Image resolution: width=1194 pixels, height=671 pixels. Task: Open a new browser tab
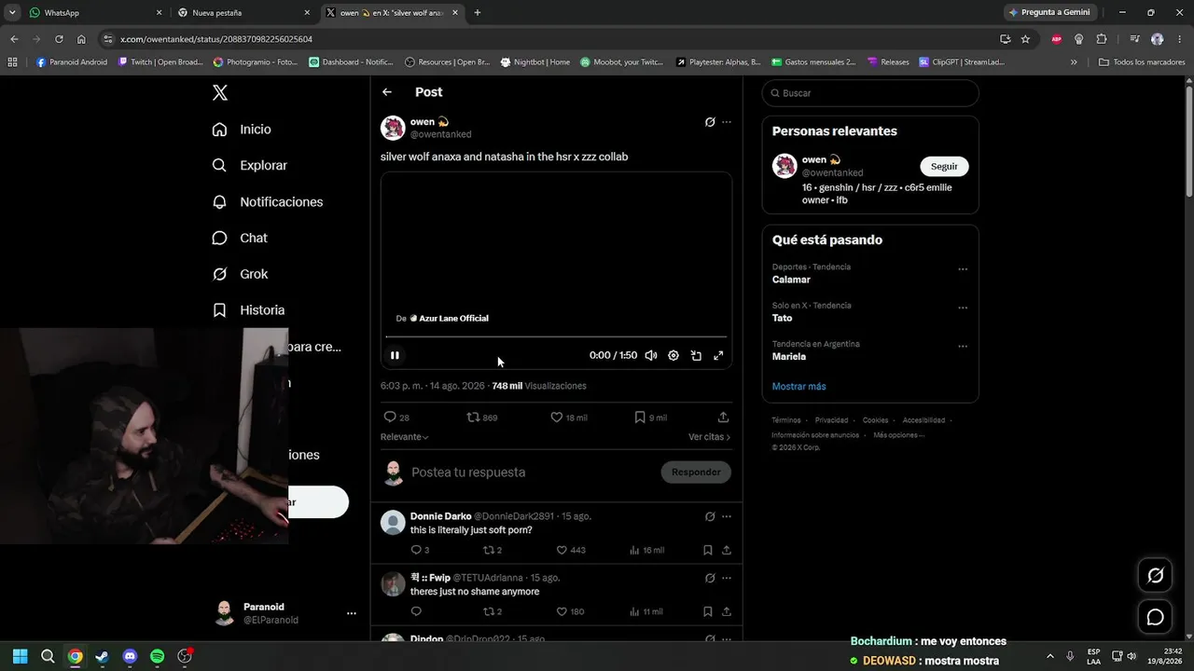click(478, 13)
